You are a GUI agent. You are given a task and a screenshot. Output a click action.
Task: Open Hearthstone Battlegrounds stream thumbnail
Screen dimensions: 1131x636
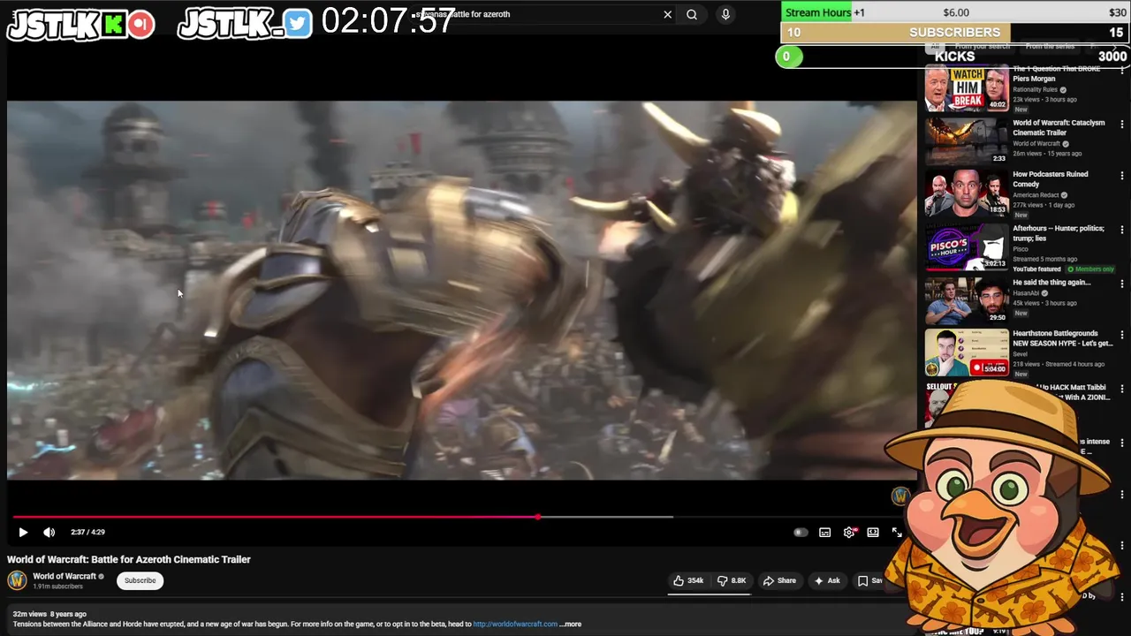[966, 352]
